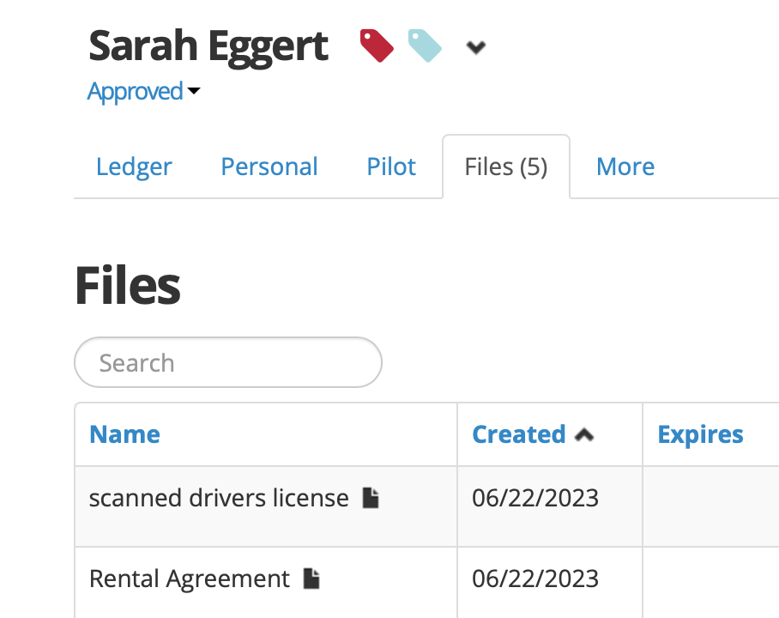This screenshot has height=618, width=779.
Task: Click the created date in the Rental Agreement row
Action: pos(535,579)
